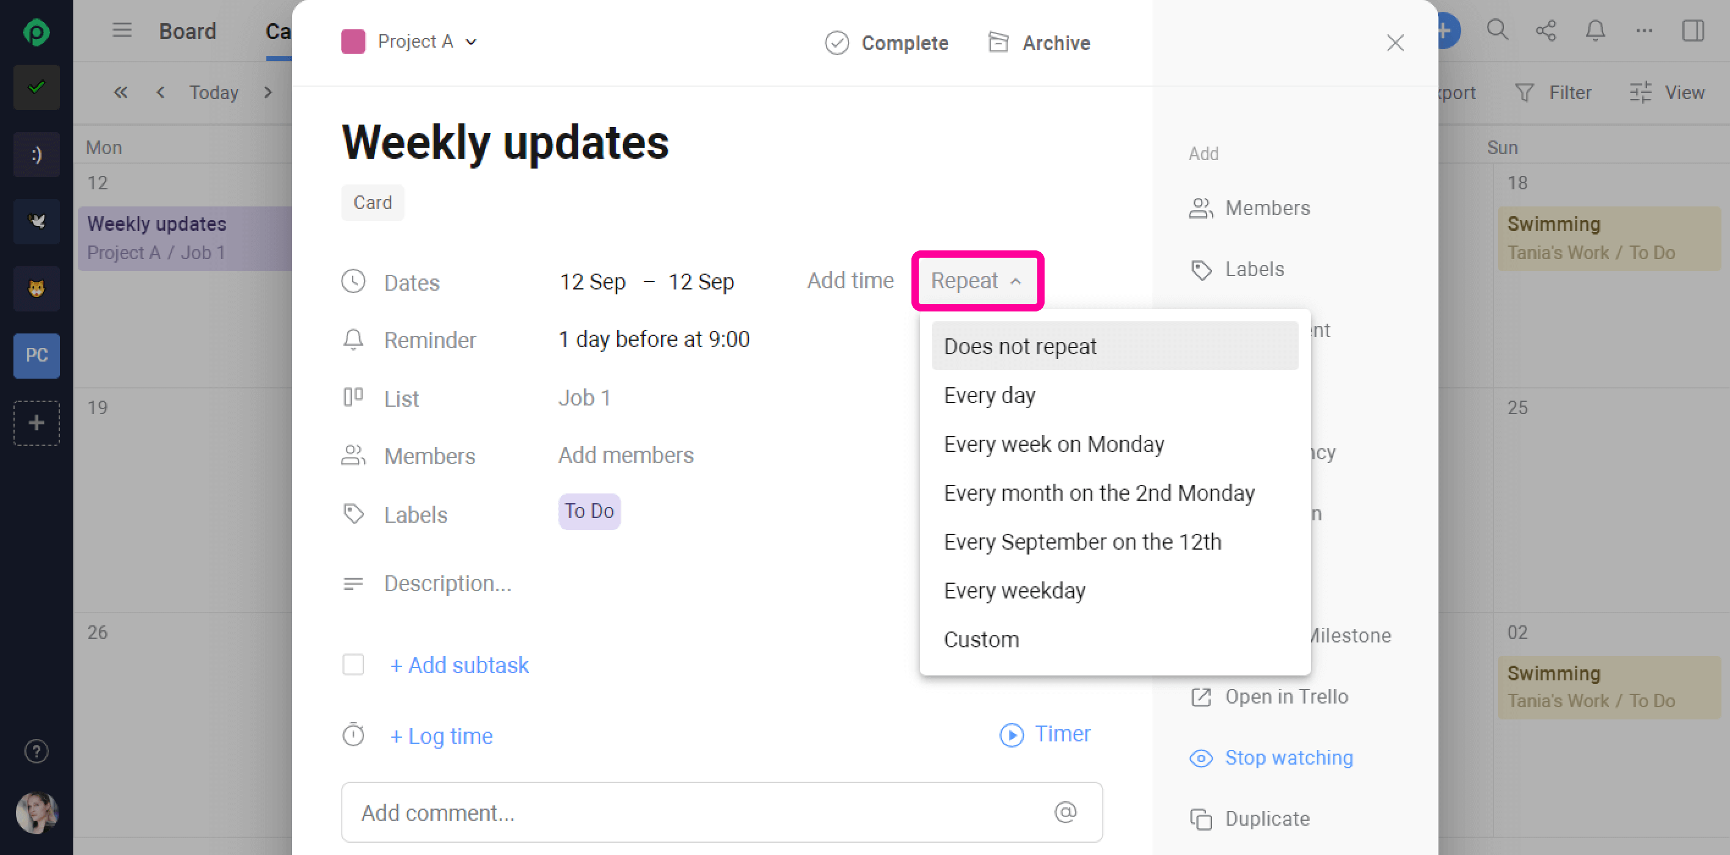Select Every week on Monday option

pyautogui.click(x=1054, y=444)
